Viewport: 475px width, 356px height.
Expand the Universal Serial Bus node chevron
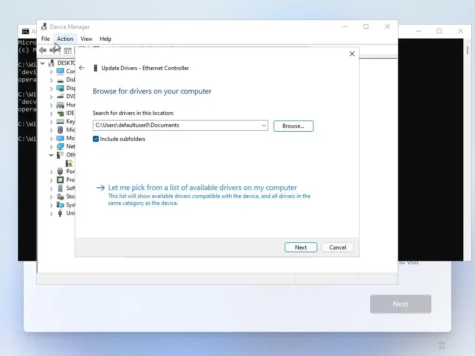pos(51,214)
